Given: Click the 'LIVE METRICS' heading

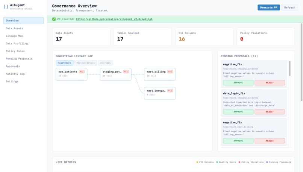Looking at the screenshot, I should [x=66, y=162].
